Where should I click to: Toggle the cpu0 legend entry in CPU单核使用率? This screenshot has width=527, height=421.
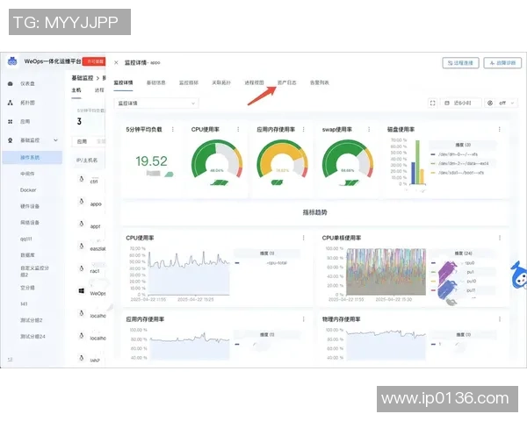coord(468,262)
